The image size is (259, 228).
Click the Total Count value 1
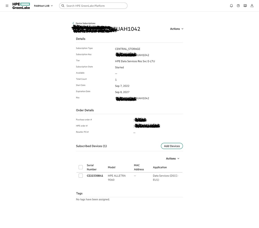coord(116,80)
